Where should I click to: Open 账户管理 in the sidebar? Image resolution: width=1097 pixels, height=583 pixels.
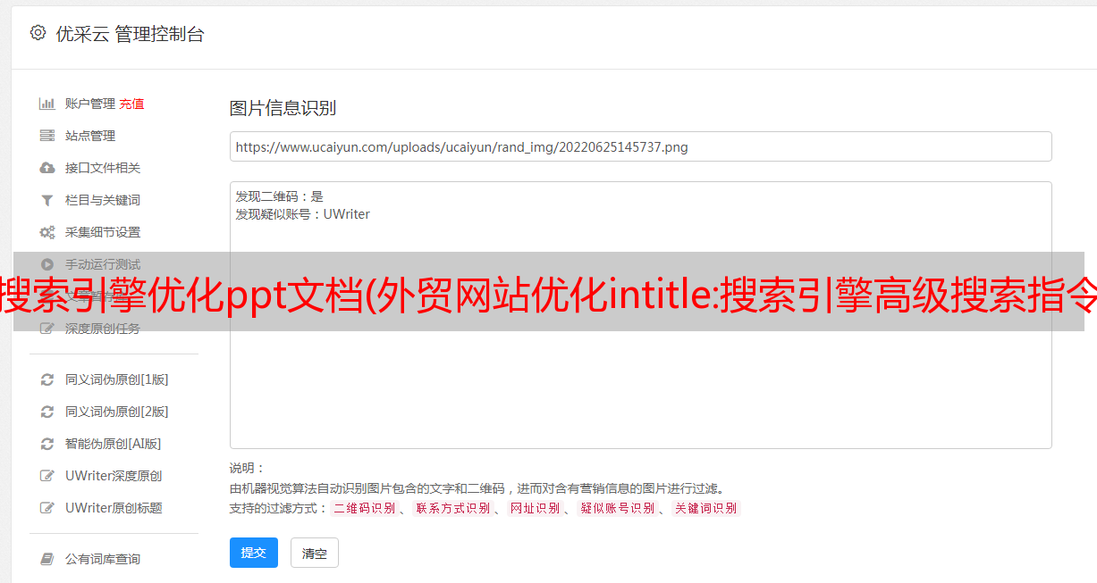(90, 104)
